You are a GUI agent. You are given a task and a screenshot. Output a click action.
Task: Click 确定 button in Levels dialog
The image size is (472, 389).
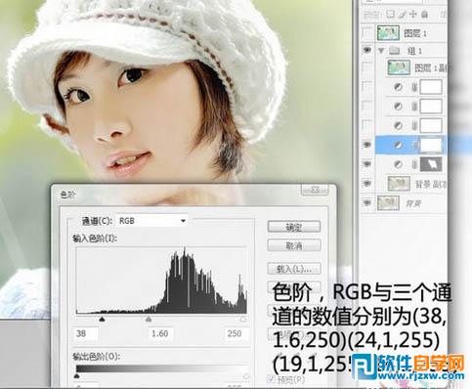[294, 227]
